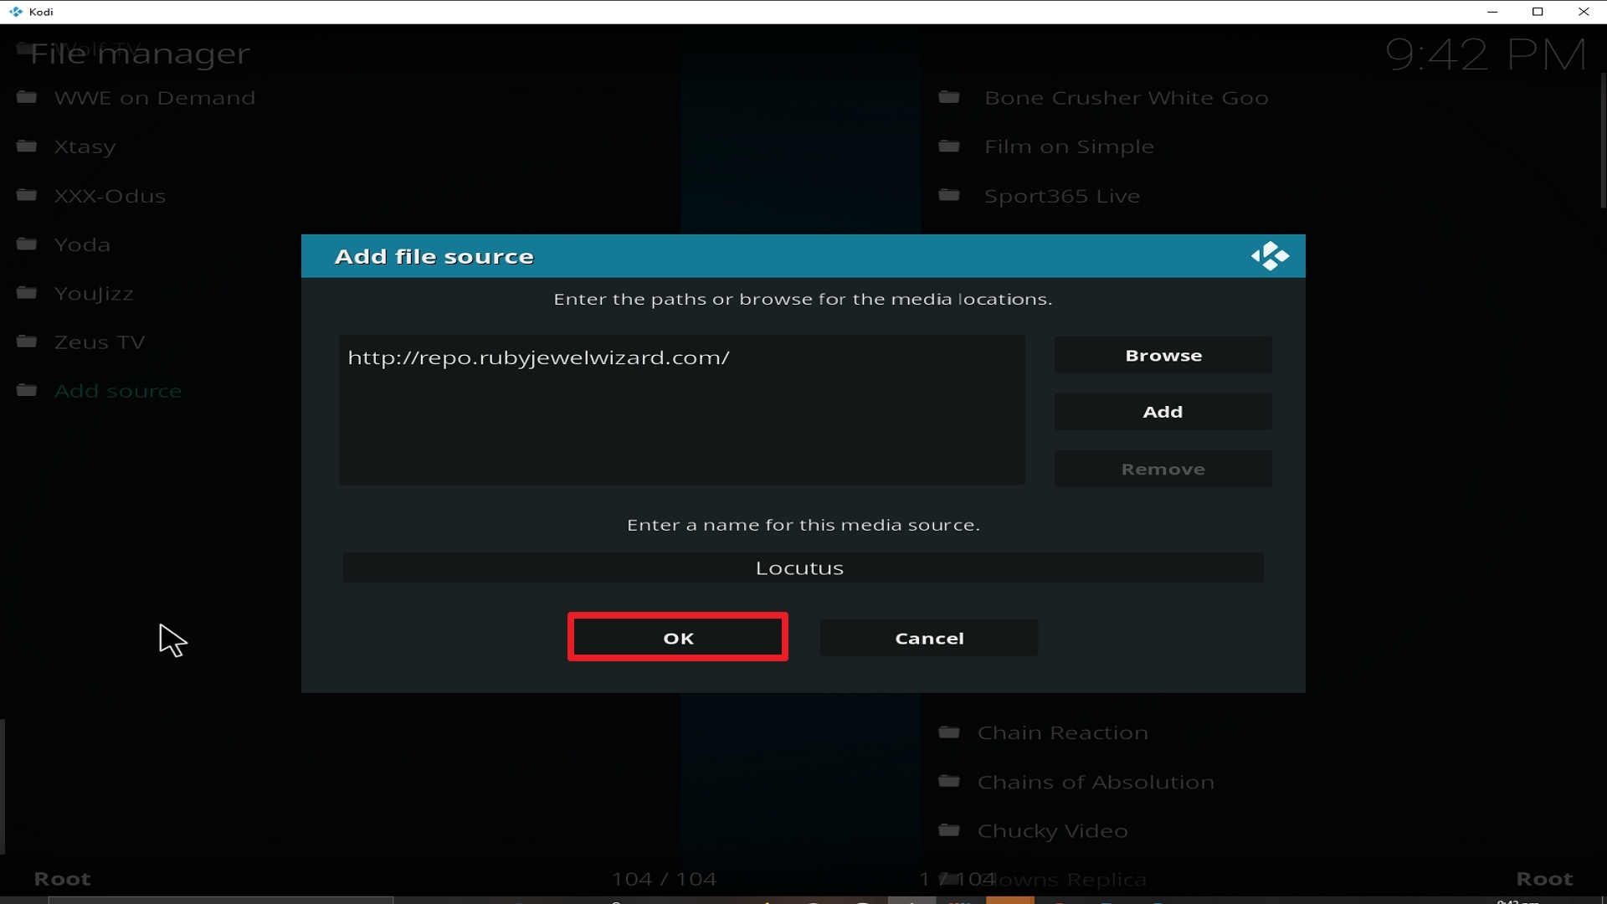
Task: Select the Chucky Video folder icon
Action: [x=949, y=830]
